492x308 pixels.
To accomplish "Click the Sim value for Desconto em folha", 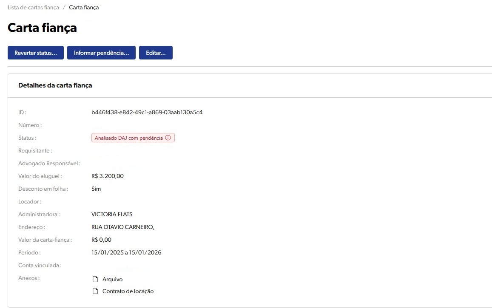I will tap(96, 189).
